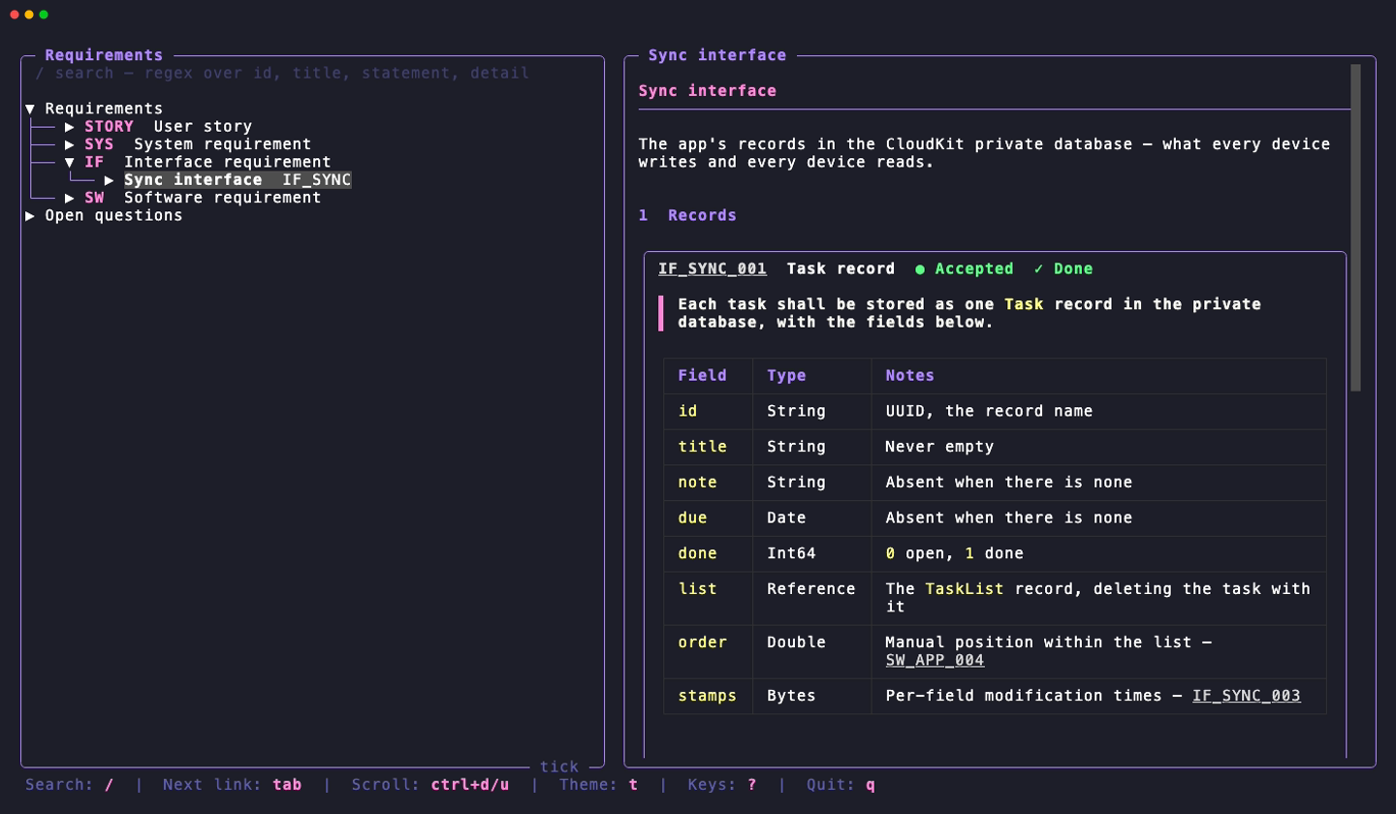Expand the SYS System requirement node
This screenshot has width=1396, height=814.
coord(70,144)
